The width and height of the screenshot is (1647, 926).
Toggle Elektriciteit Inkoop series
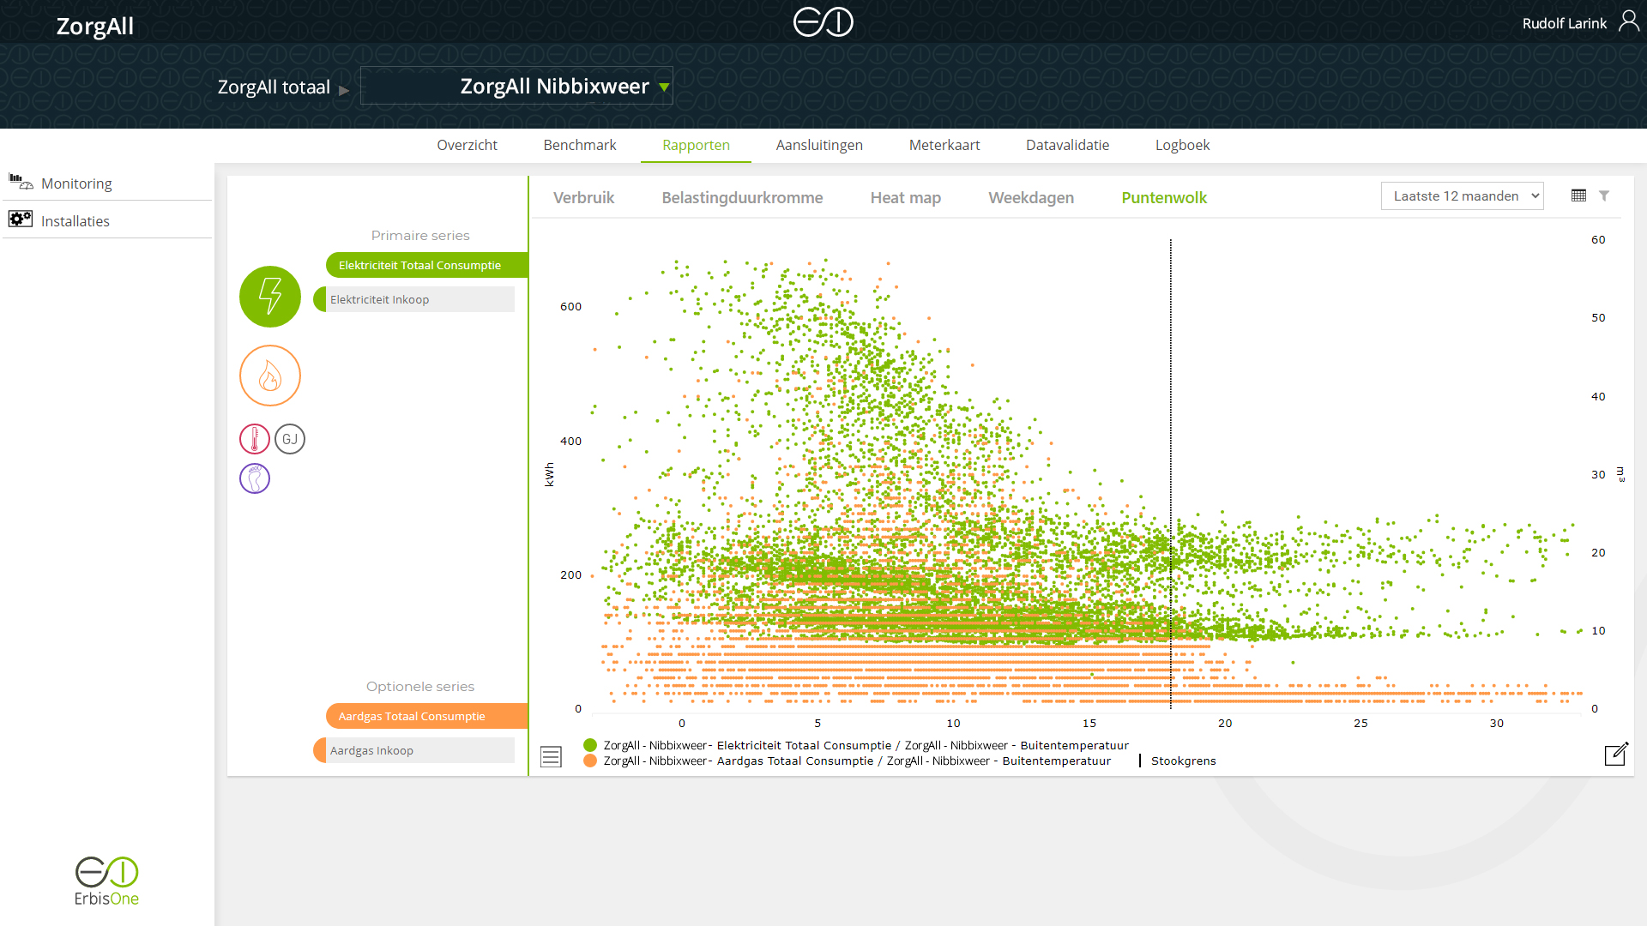(x=414, y=299)
